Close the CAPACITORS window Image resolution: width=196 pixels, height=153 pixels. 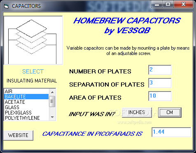(x=184, y=5)
